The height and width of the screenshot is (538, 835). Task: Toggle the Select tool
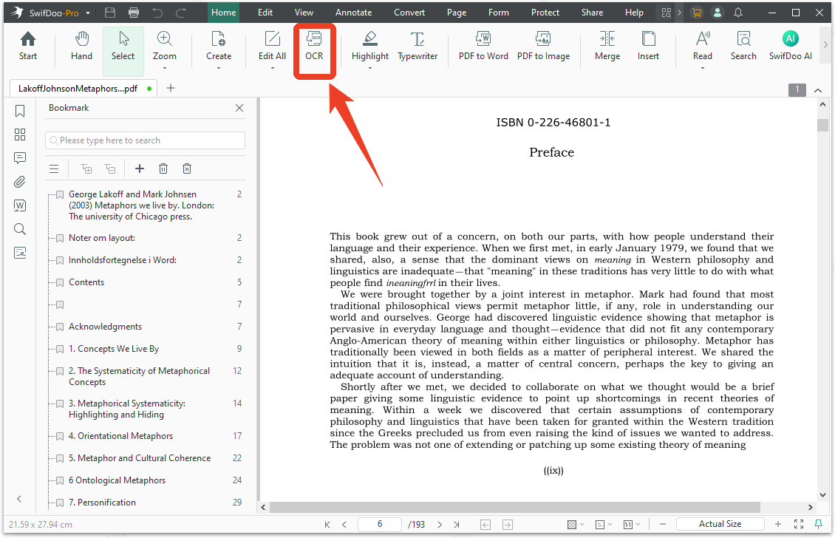(123, 51)
